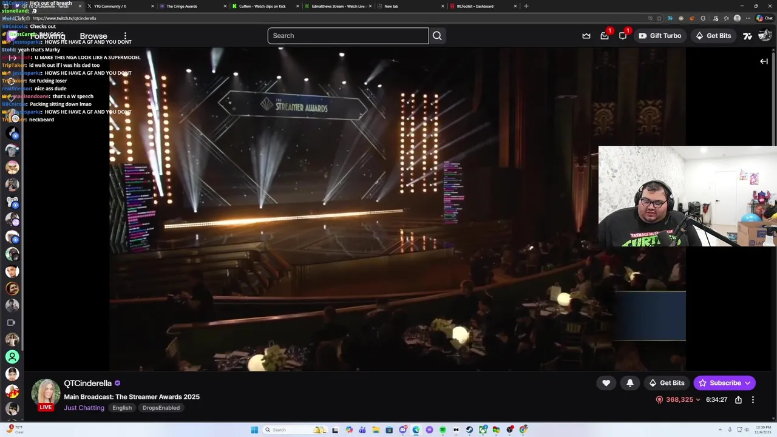The height and width of the screenshot is (437, 777).
Task: Click the Subscribe button
Action: coord(724,383)
